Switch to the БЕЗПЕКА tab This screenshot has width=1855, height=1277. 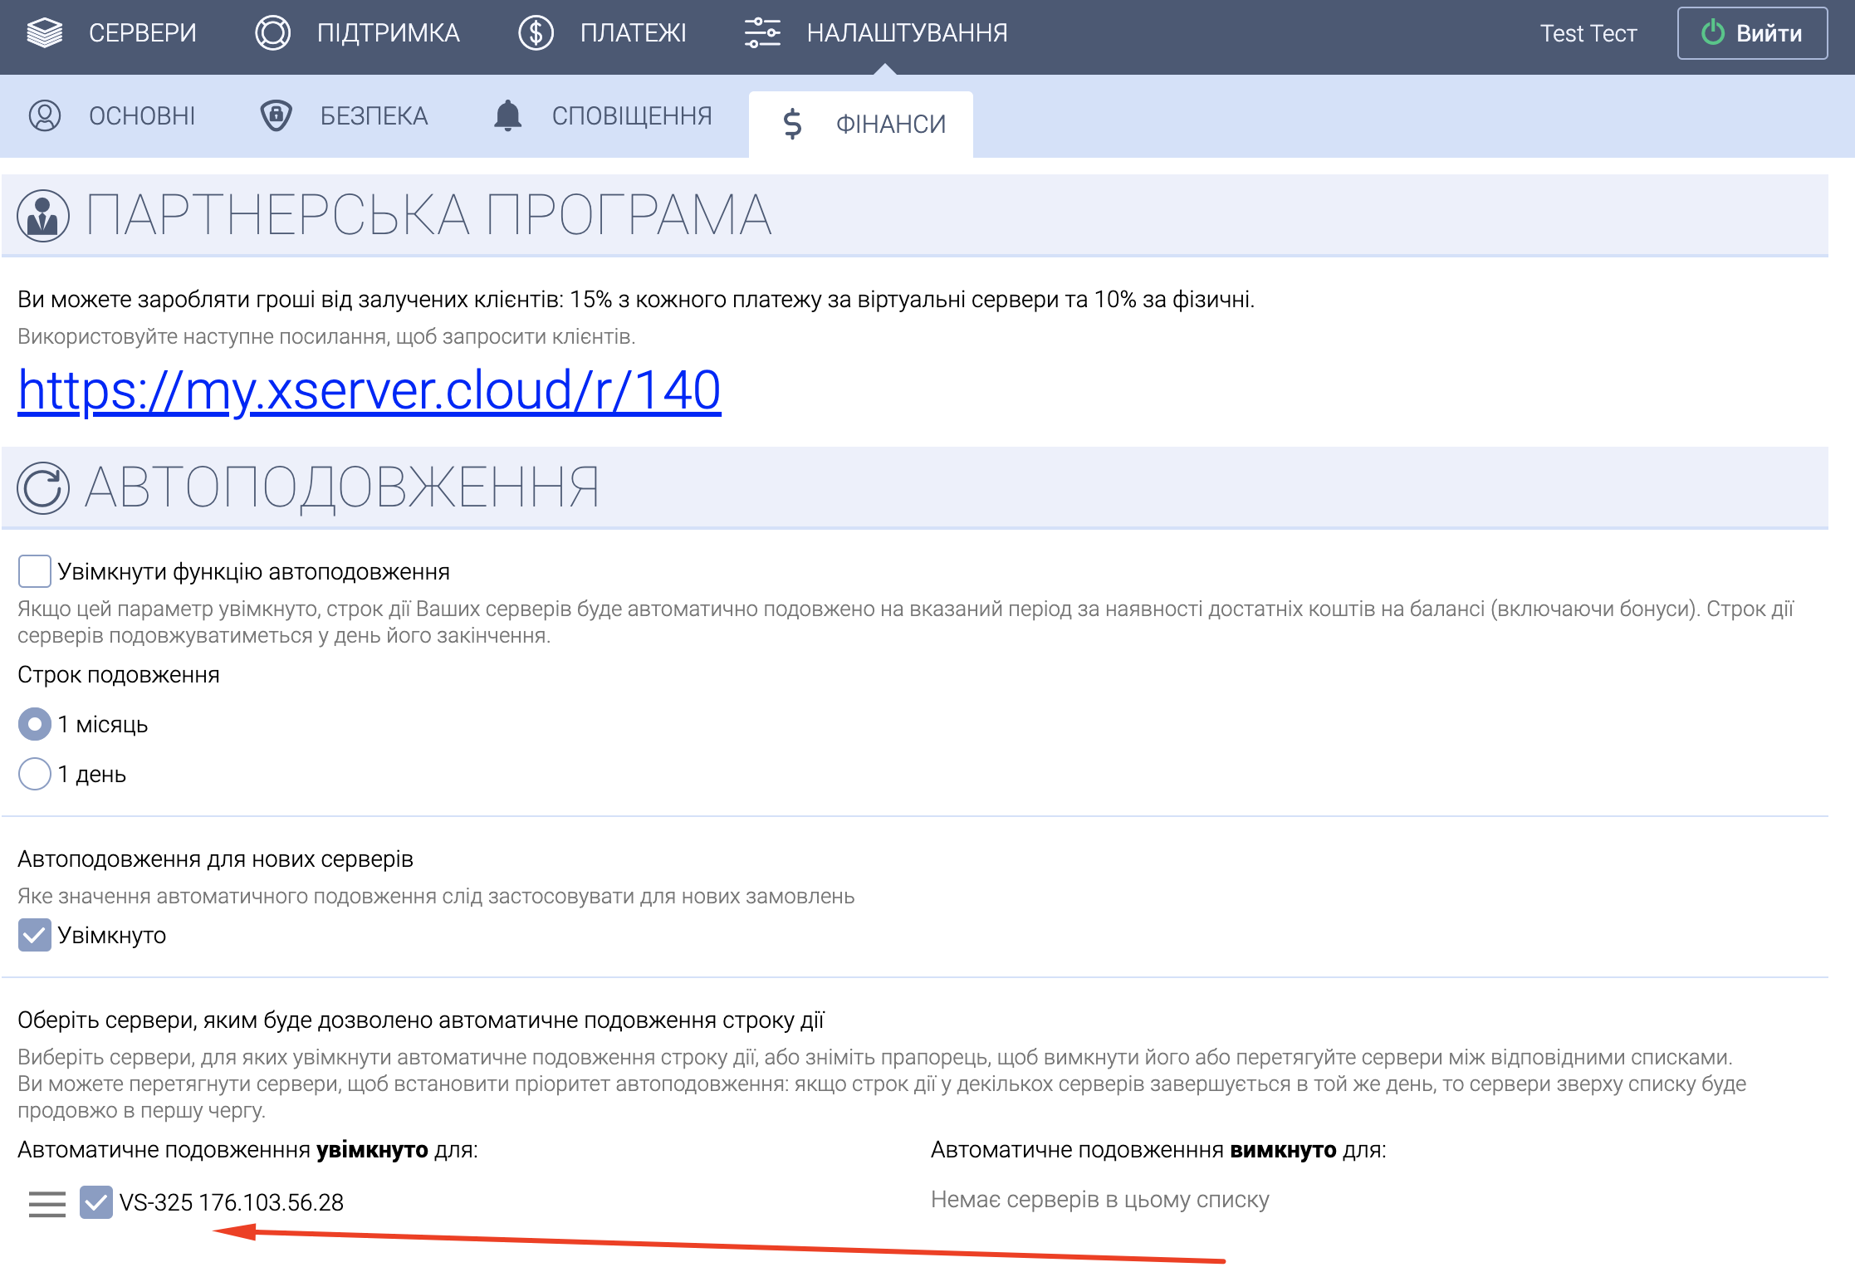tap(344, 115)
